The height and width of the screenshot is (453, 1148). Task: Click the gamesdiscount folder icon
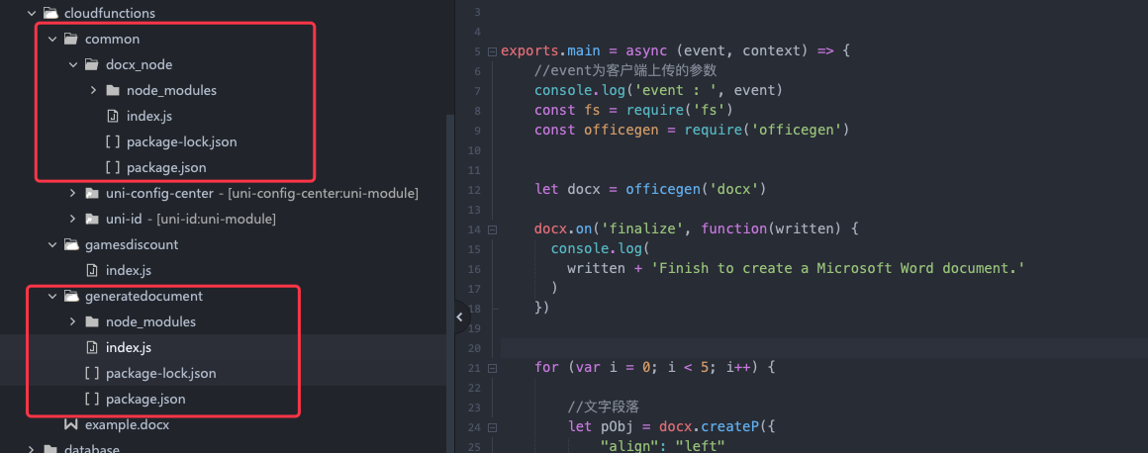point(71,244)
